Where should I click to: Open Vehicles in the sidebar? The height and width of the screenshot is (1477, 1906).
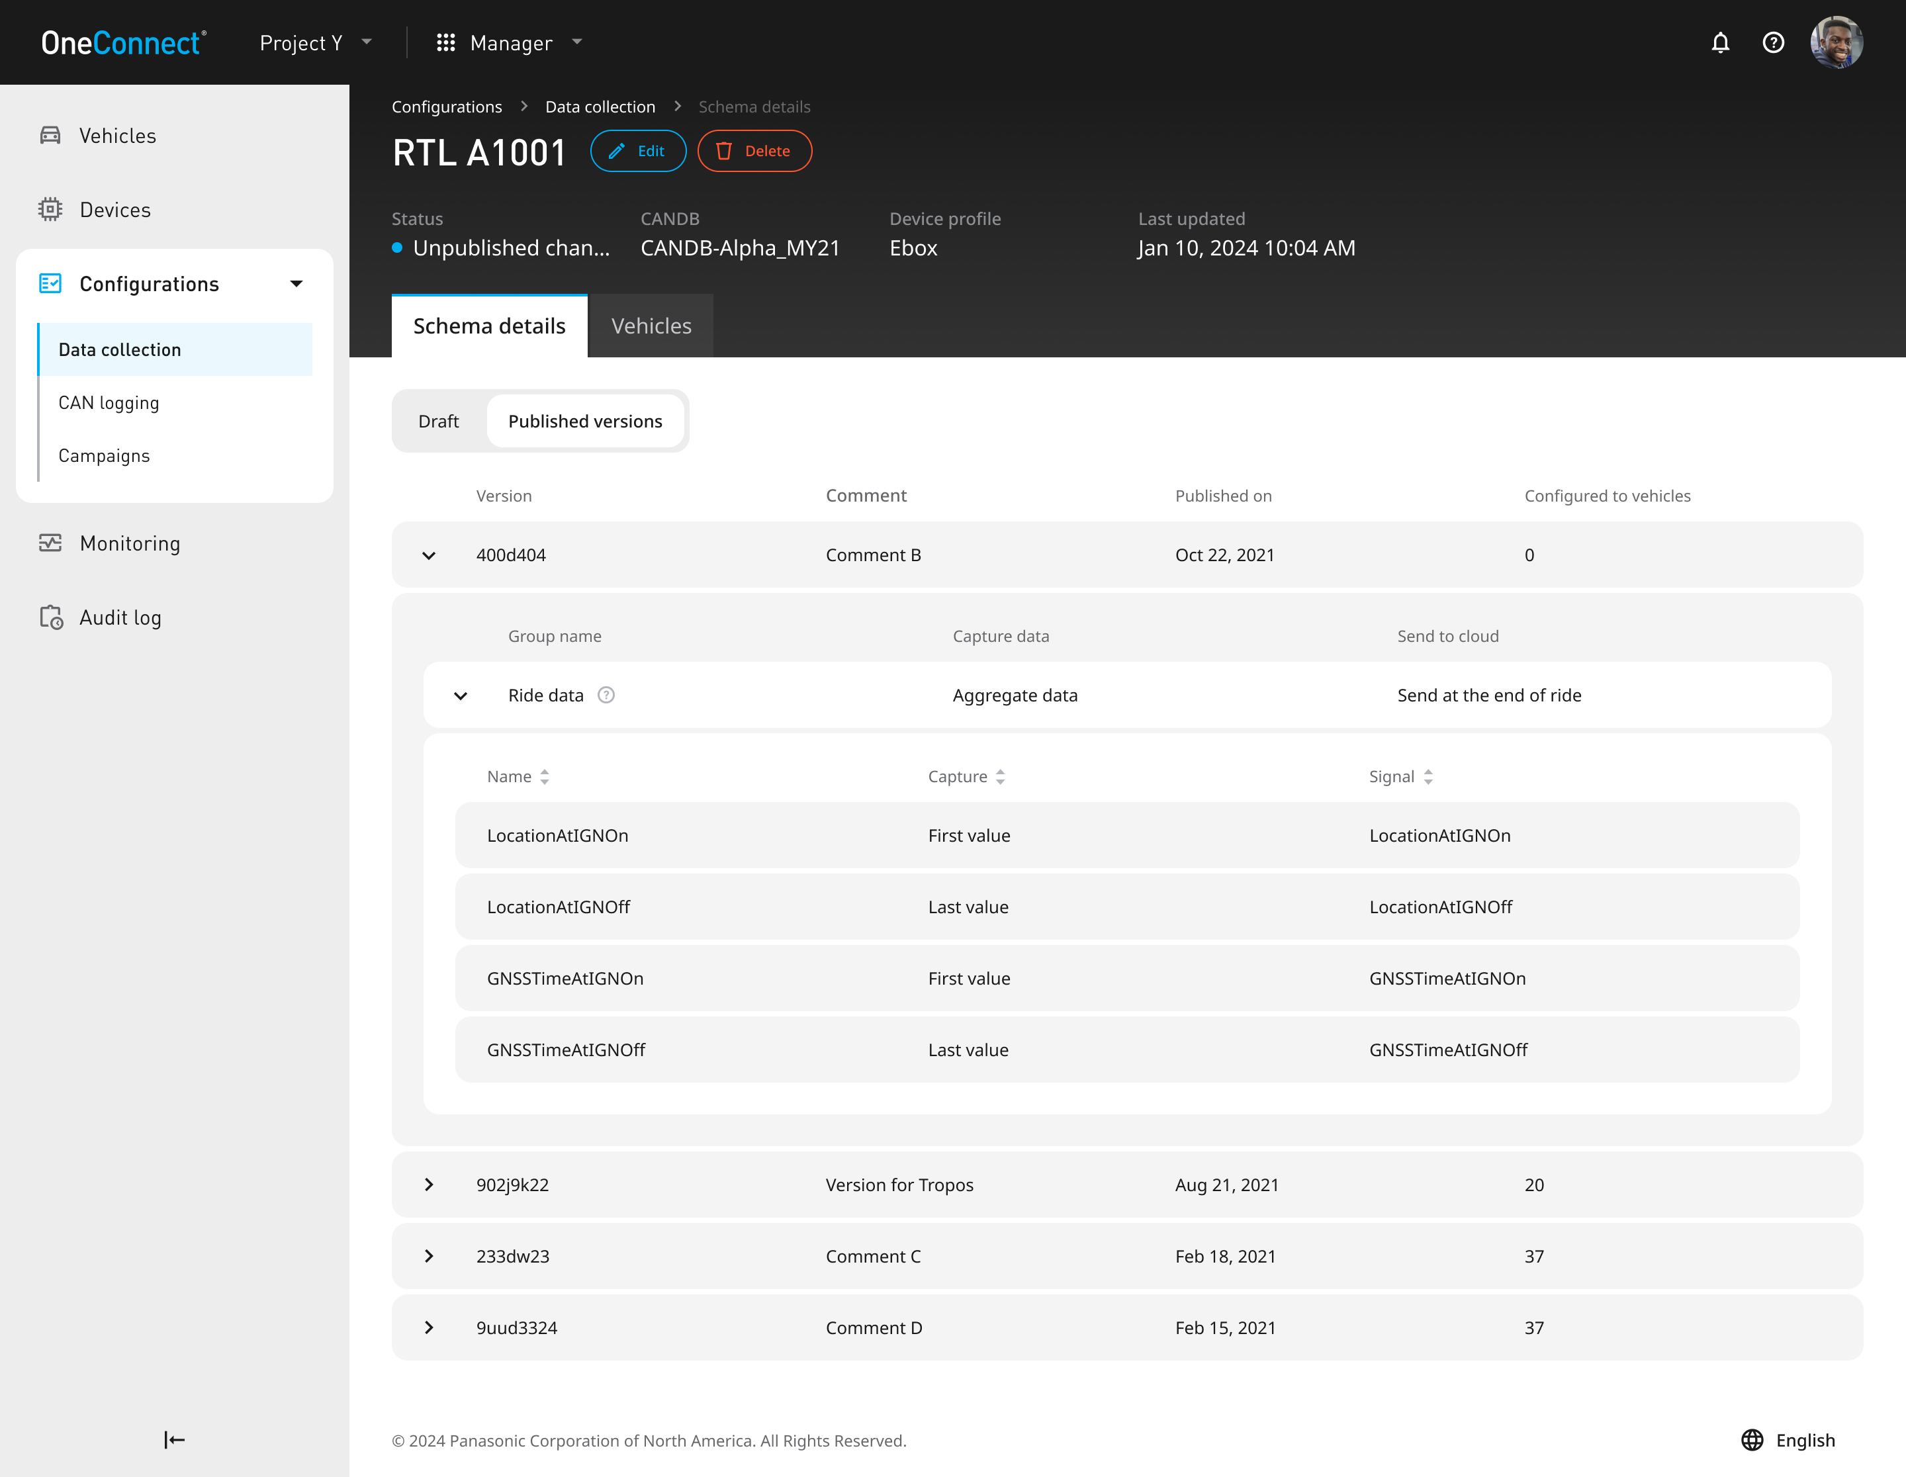click(x=118, y=136)
